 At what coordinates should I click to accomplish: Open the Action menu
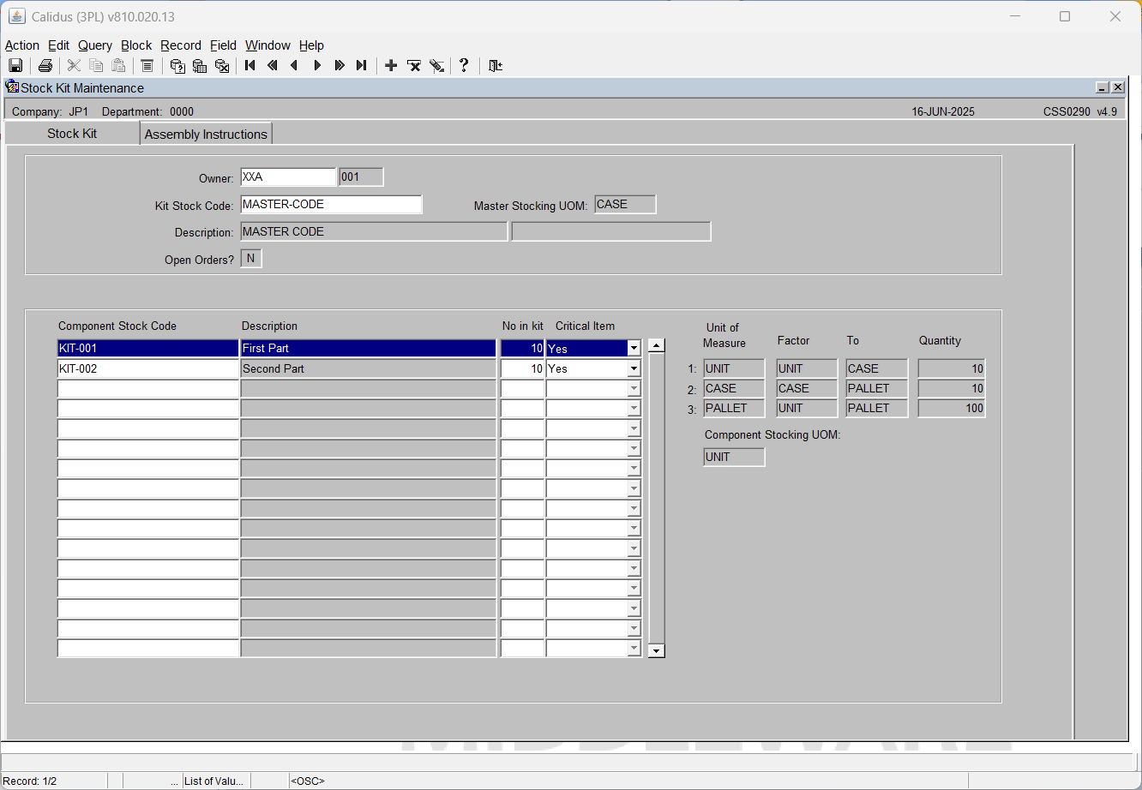[x=22, y=45]
